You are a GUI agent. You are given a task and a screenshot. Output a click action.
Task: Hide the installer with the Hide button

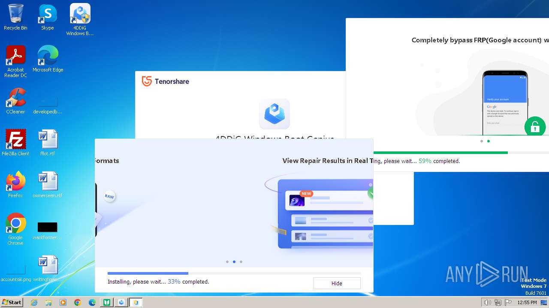click(x=337, y=283)
